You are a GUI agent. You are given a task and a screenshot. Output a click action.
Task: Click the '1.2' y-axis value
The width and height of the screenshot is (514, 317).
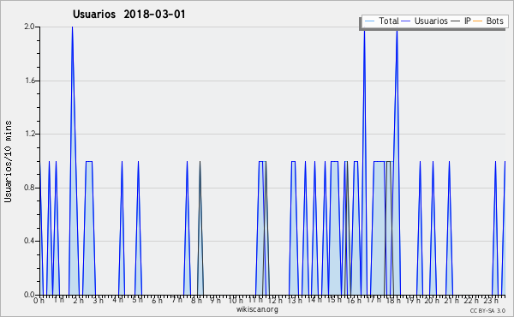tap(29, 134)
